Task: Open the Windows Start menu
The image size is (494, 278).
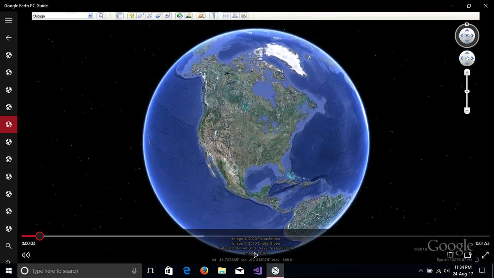Action: (8, 271)
